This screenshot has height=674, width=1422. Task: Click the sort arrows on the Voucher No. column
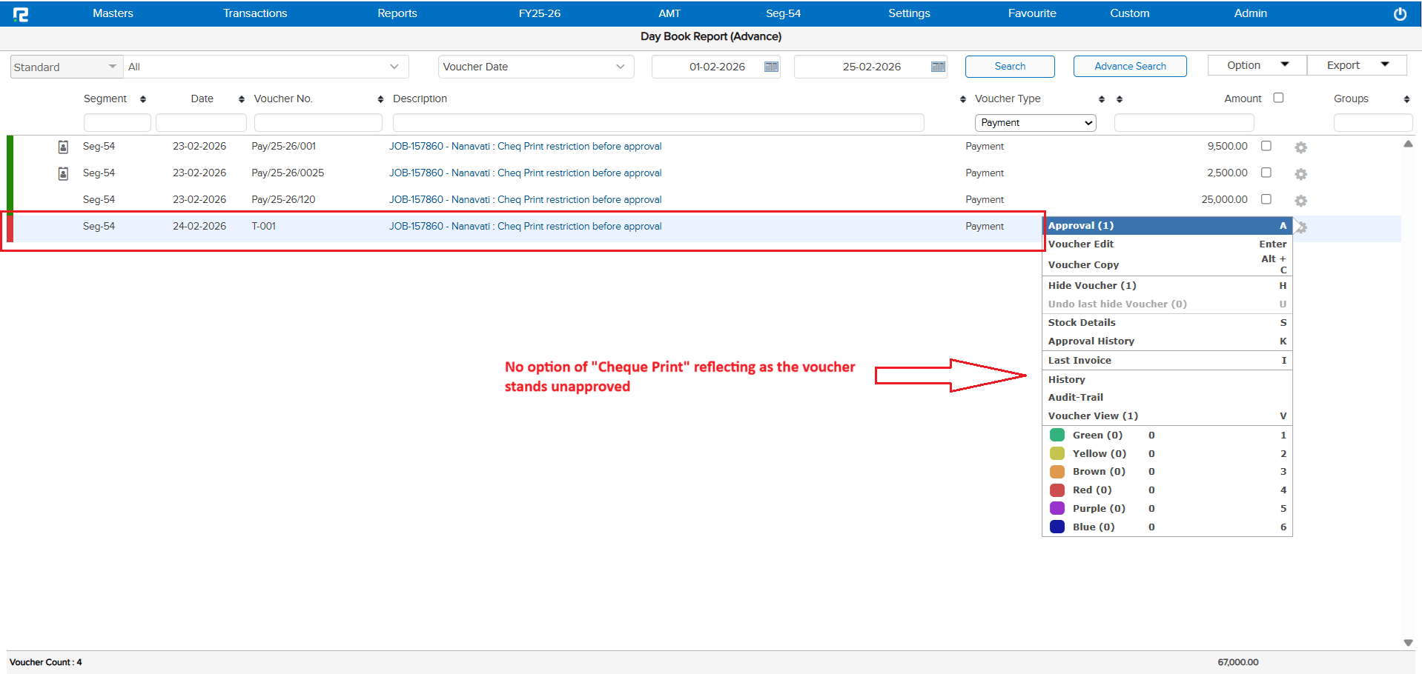coord(380,98)
